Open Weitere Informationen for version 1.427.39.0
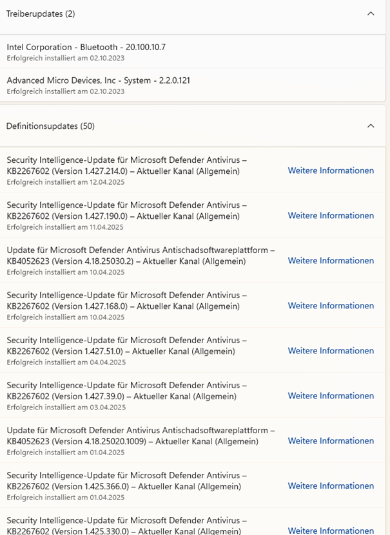 click(x=331, y=396)
